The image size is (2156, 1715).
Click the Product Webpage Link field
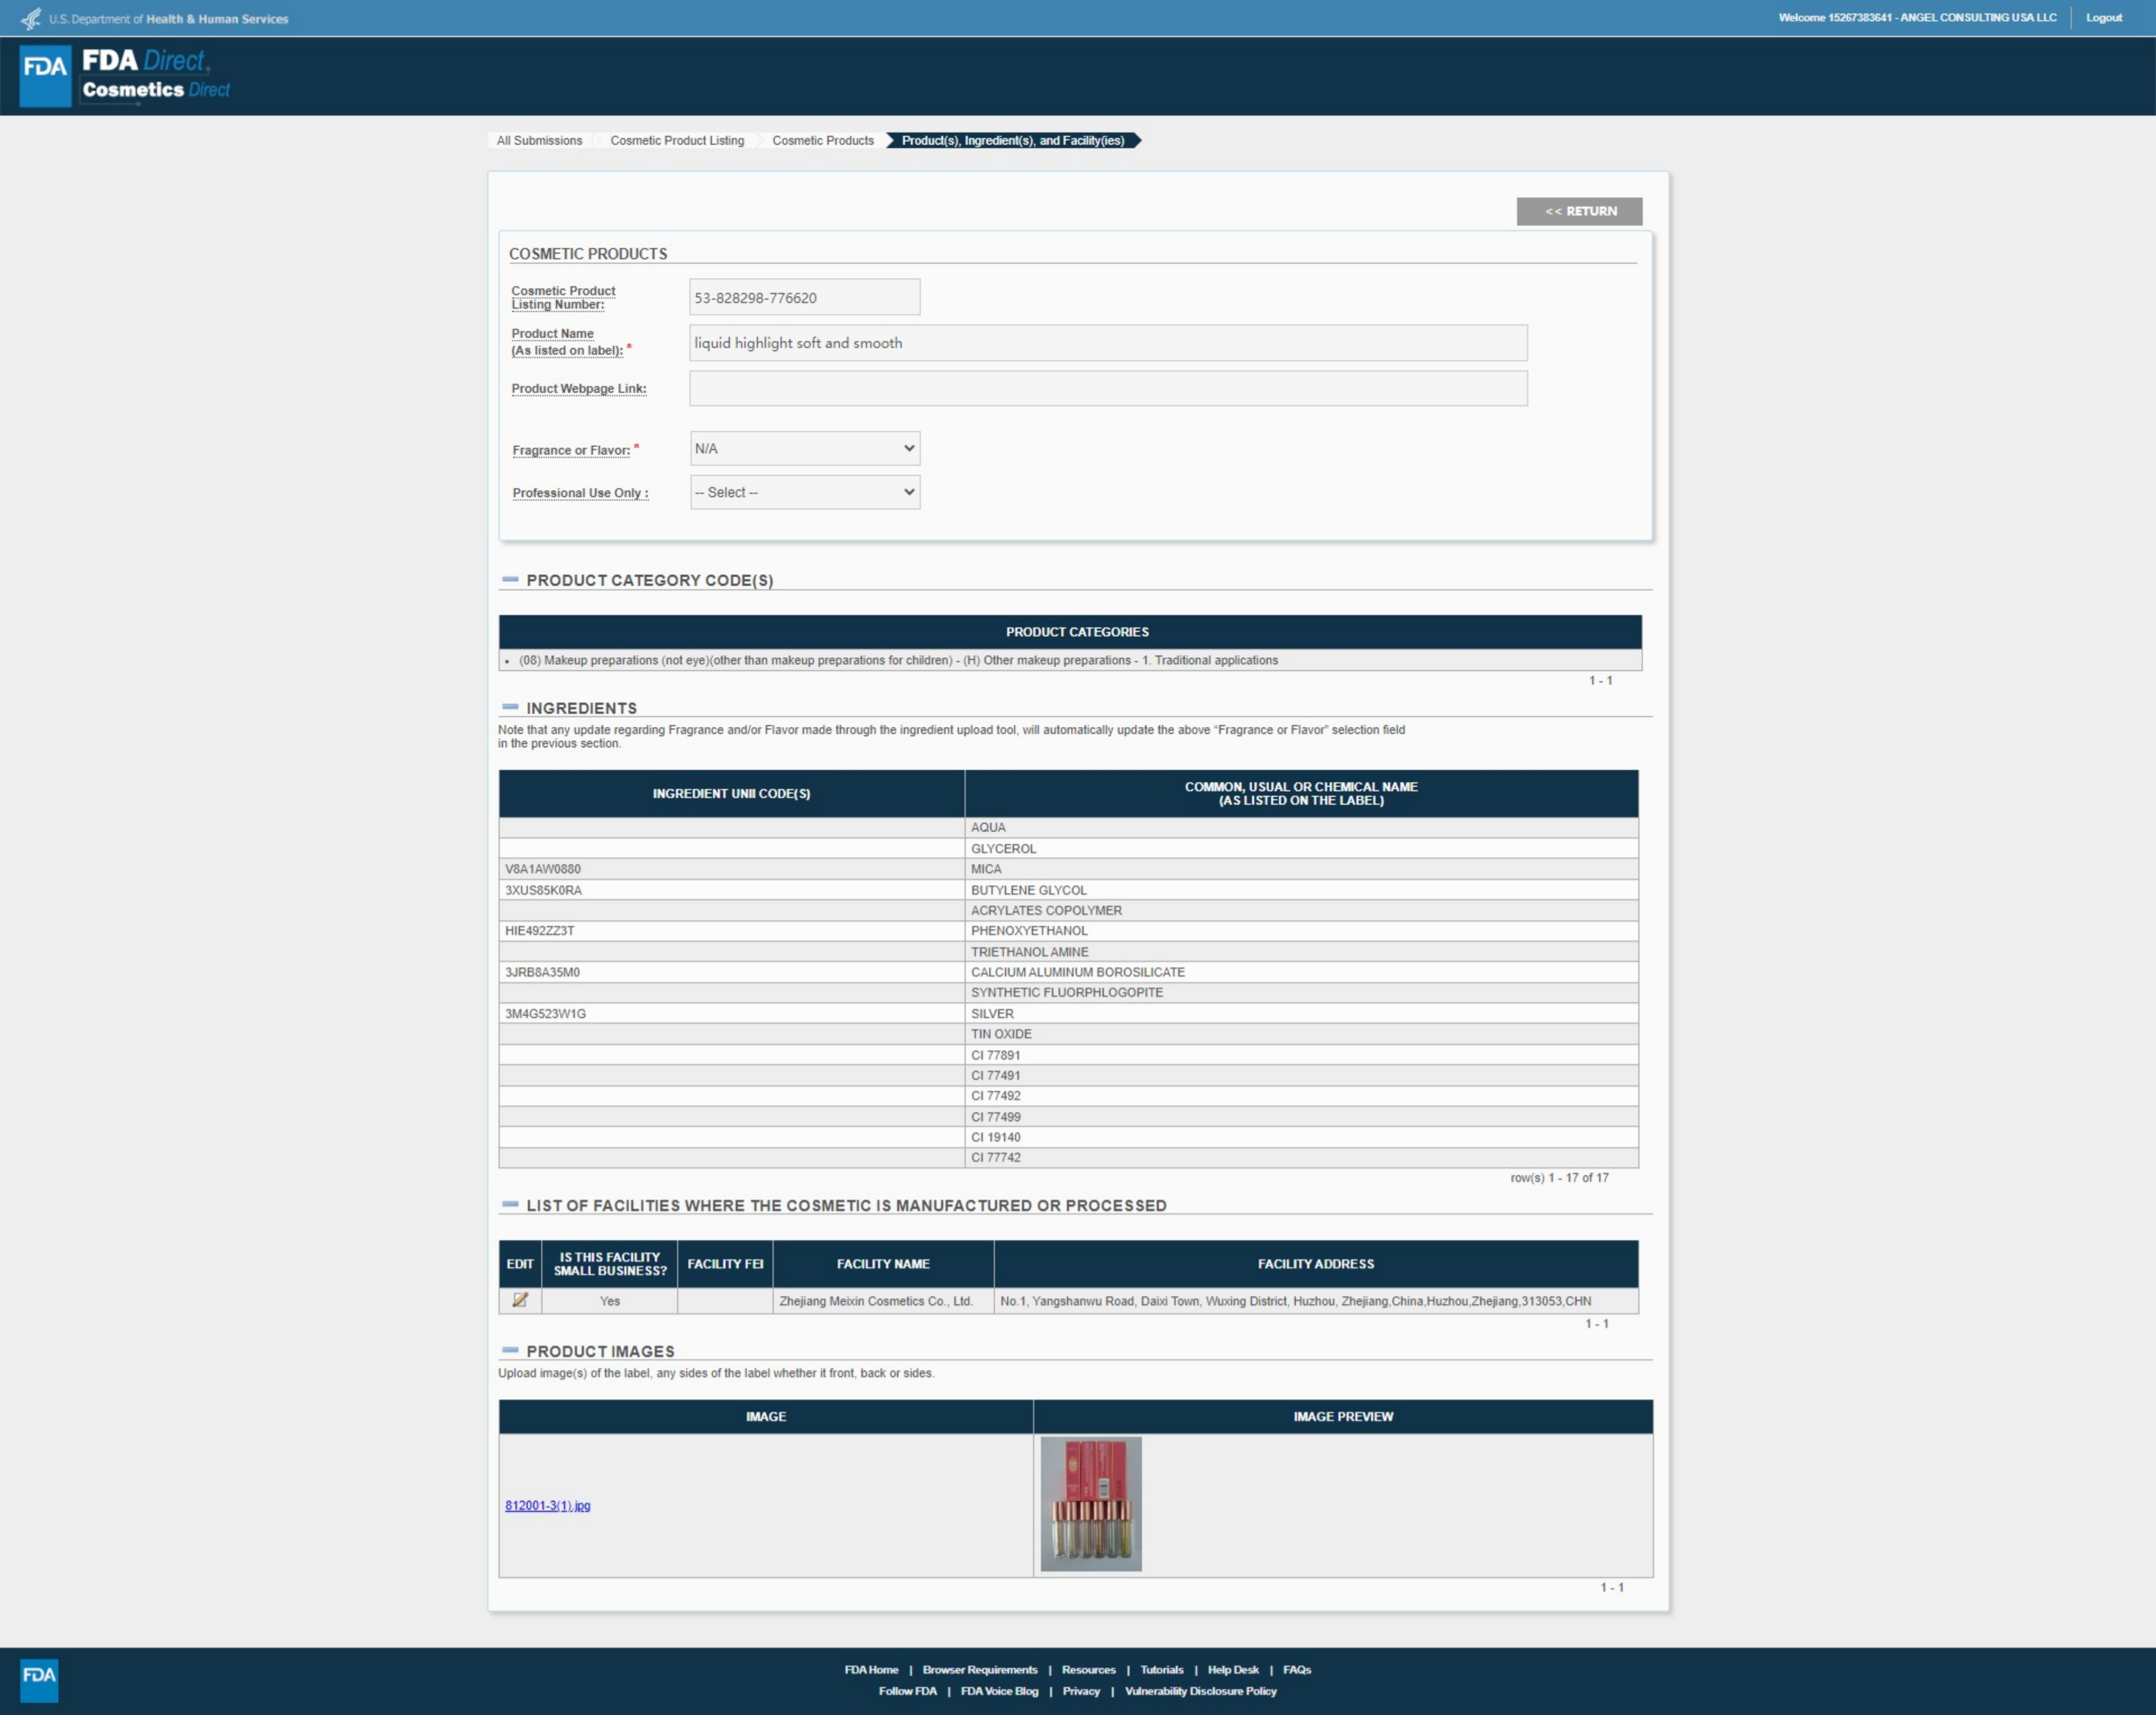click(1107, 389)
